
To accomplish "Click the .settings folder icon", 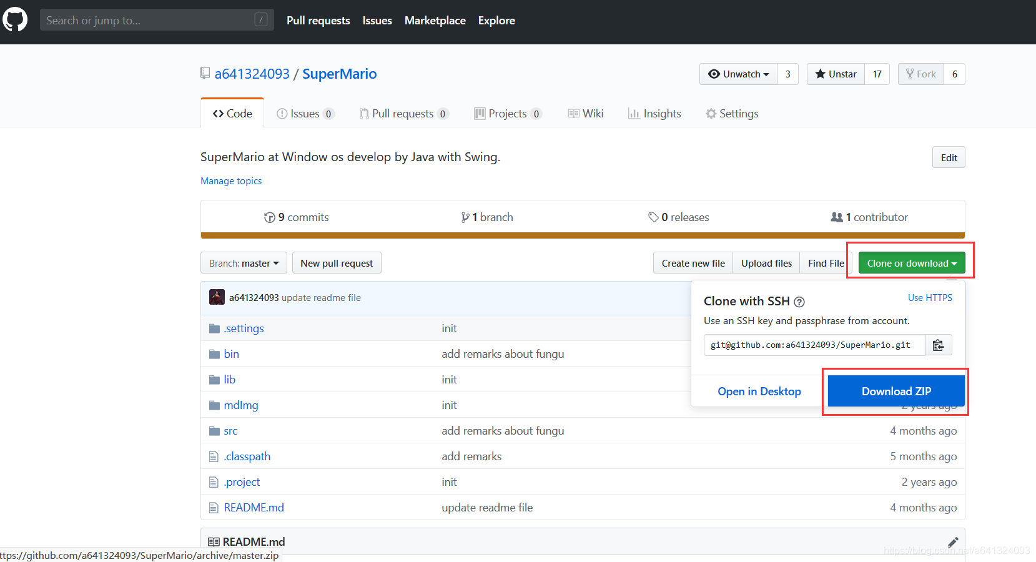I will pyautogui.click(x=214, y=328).
